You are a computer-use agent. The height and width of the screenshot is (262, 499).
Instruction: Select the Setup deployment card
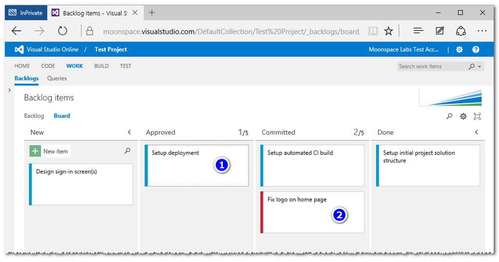[197, 166]
